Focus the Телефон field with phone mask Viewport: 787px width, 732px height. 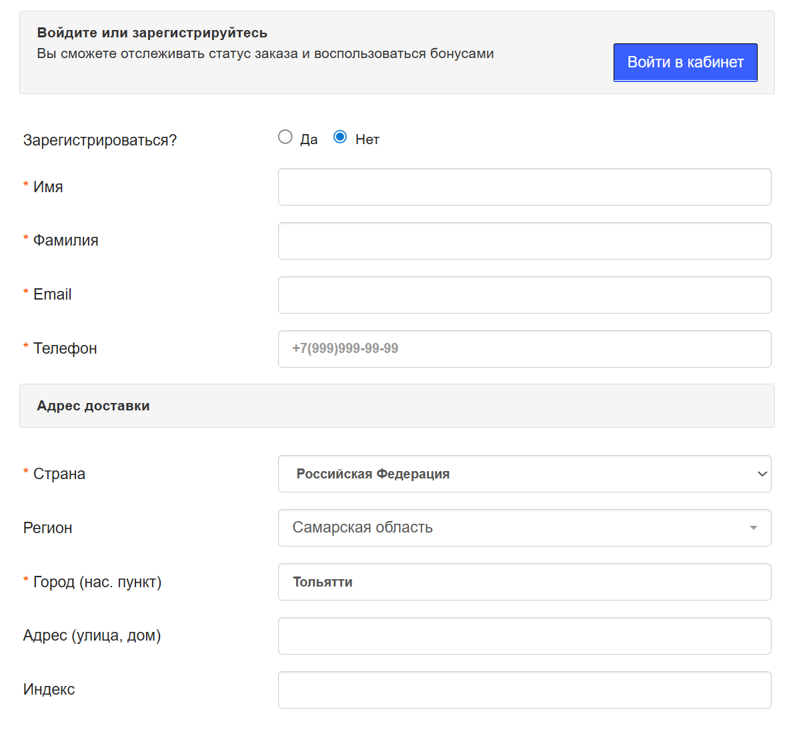pyautogui.click(x=524, y=349)
